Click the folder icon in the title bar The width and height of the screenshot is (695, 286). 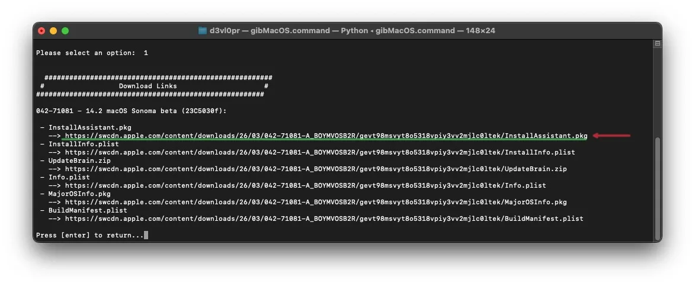coord(203,31)
